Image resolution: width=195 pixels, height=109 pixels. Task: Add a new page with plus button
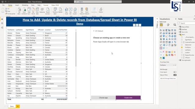18,106
